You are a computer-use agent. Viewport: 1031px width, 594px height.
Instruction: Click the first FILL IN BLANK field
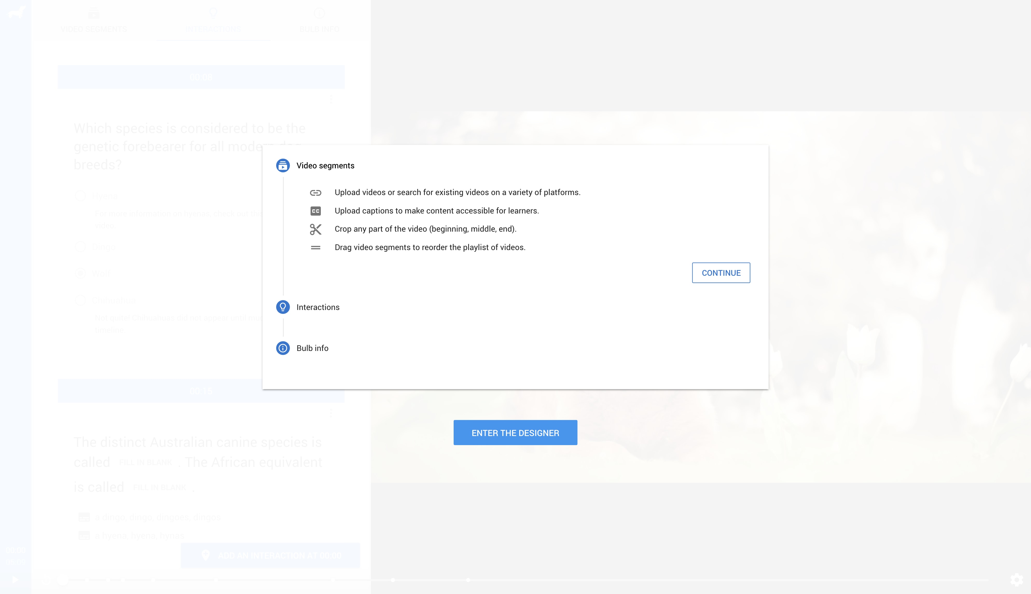pos(146,462)
